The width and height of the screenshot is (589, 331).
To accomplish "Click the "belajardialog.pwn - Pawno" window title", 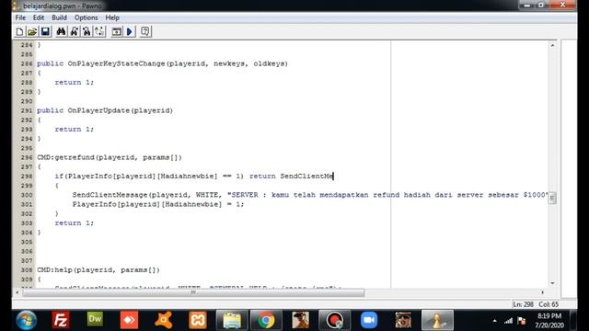I will coord(63,6).
